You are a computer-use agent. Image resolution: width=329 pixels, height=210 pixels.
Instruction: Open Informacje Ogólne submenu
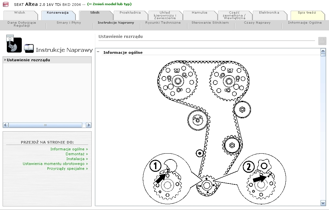pos(305,23)
